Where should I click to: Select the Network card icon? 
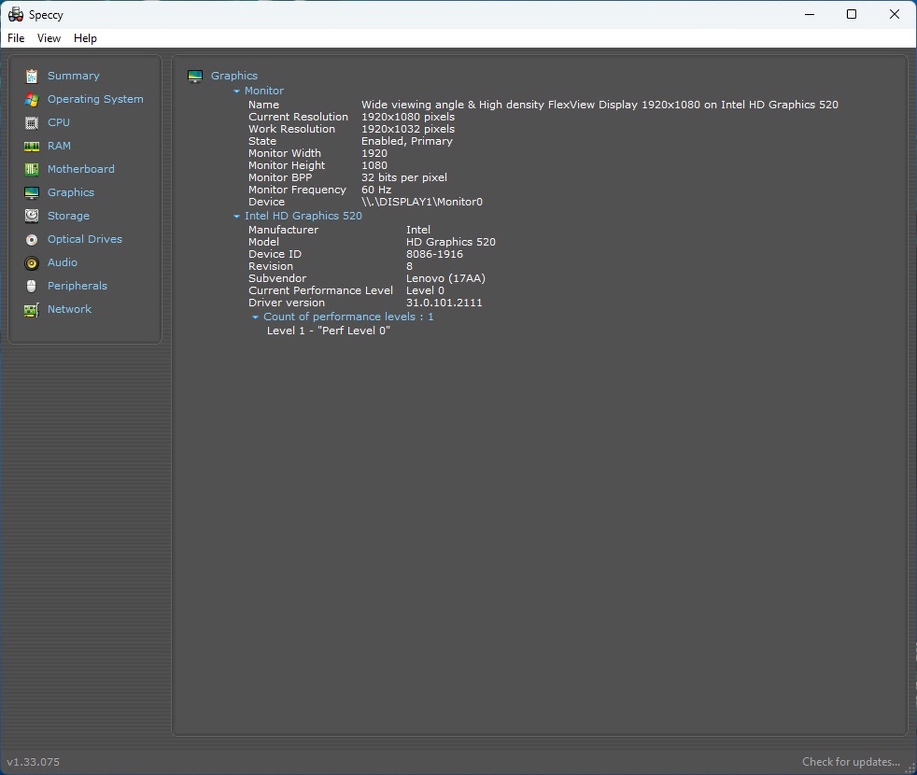pos(32,310)
